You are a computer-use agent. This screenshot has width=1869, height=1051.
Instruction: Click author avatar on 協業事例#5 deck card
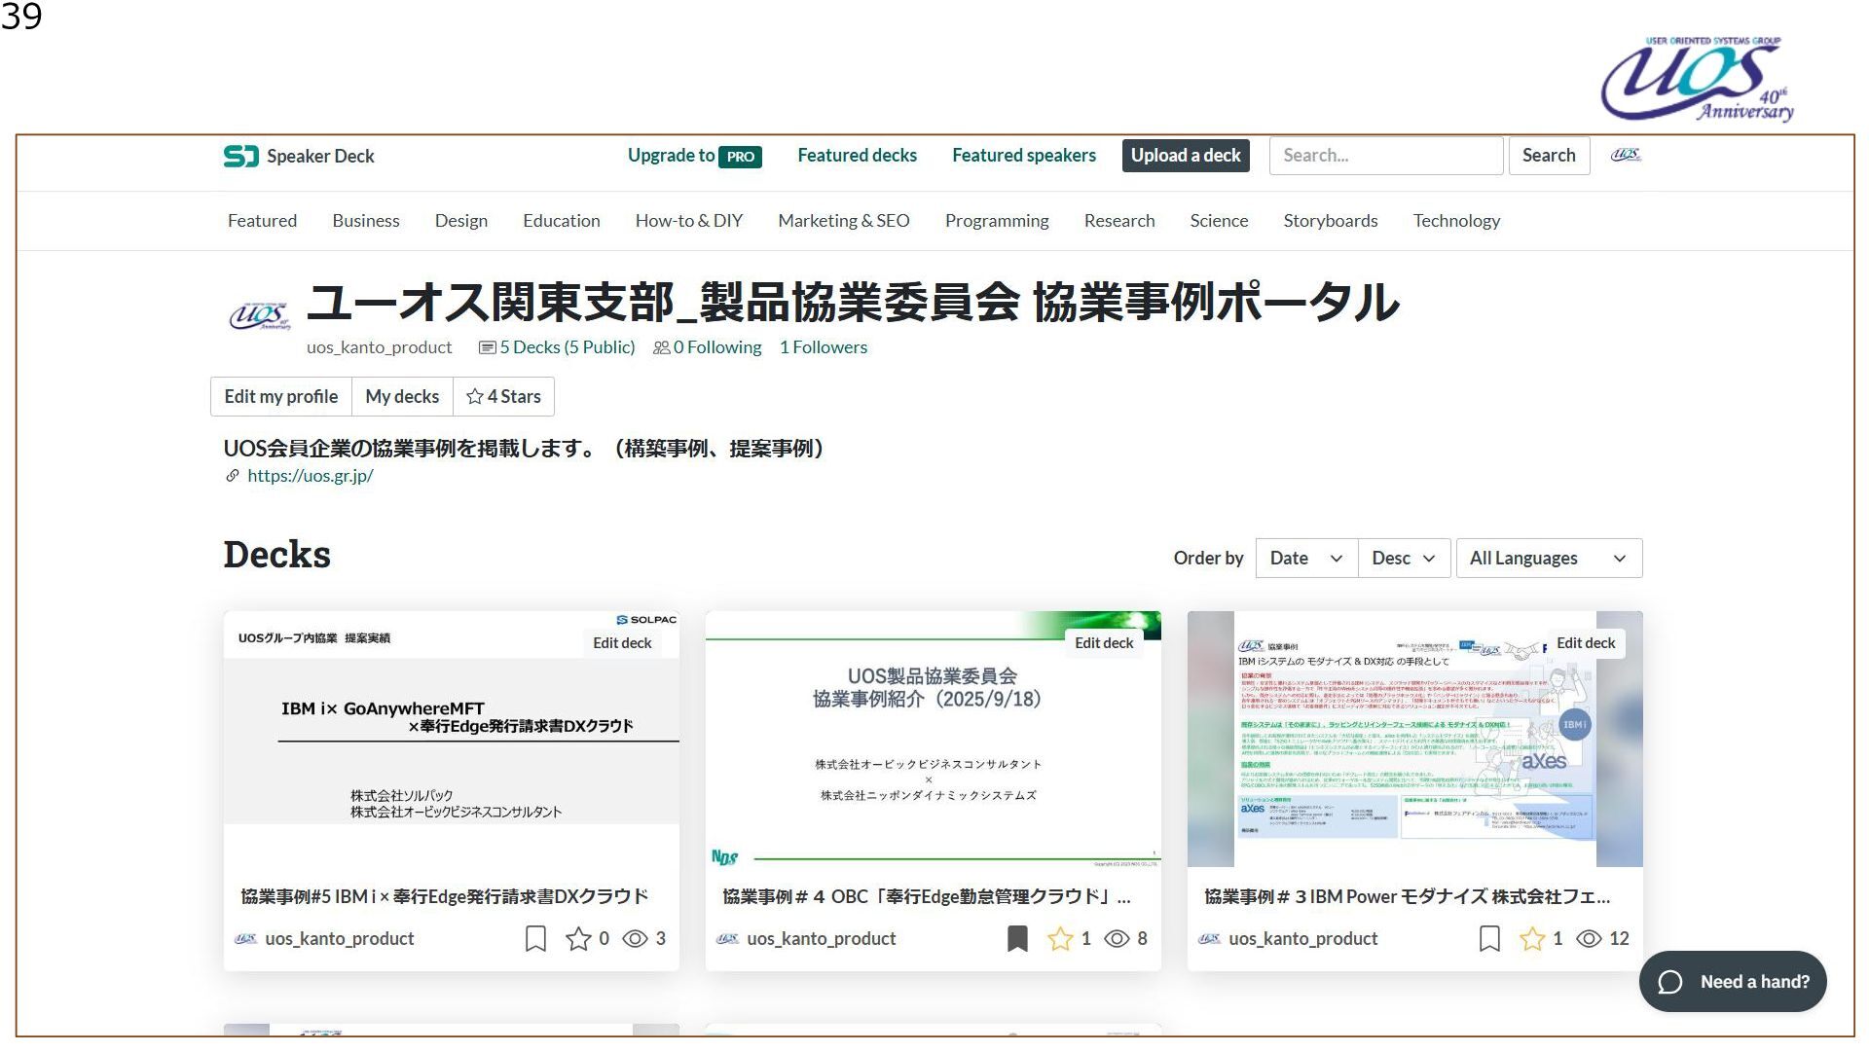[x=245, y=939]
